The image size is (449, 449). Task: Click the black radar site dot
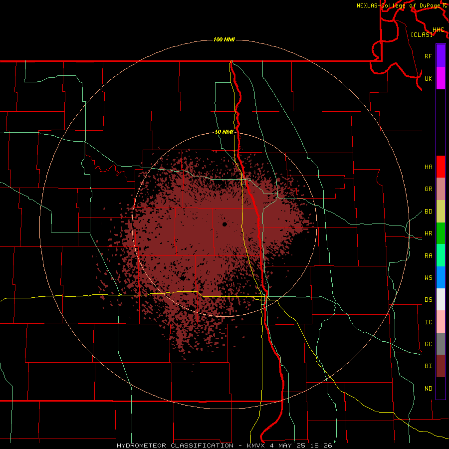coord(224,224)
